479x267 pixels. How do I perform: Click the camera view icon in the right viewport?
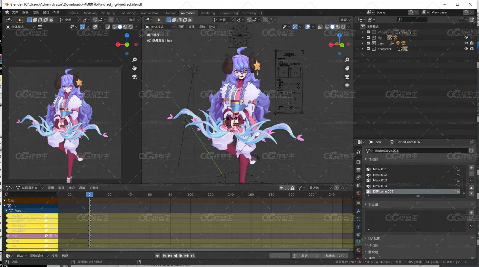(347, 77)
